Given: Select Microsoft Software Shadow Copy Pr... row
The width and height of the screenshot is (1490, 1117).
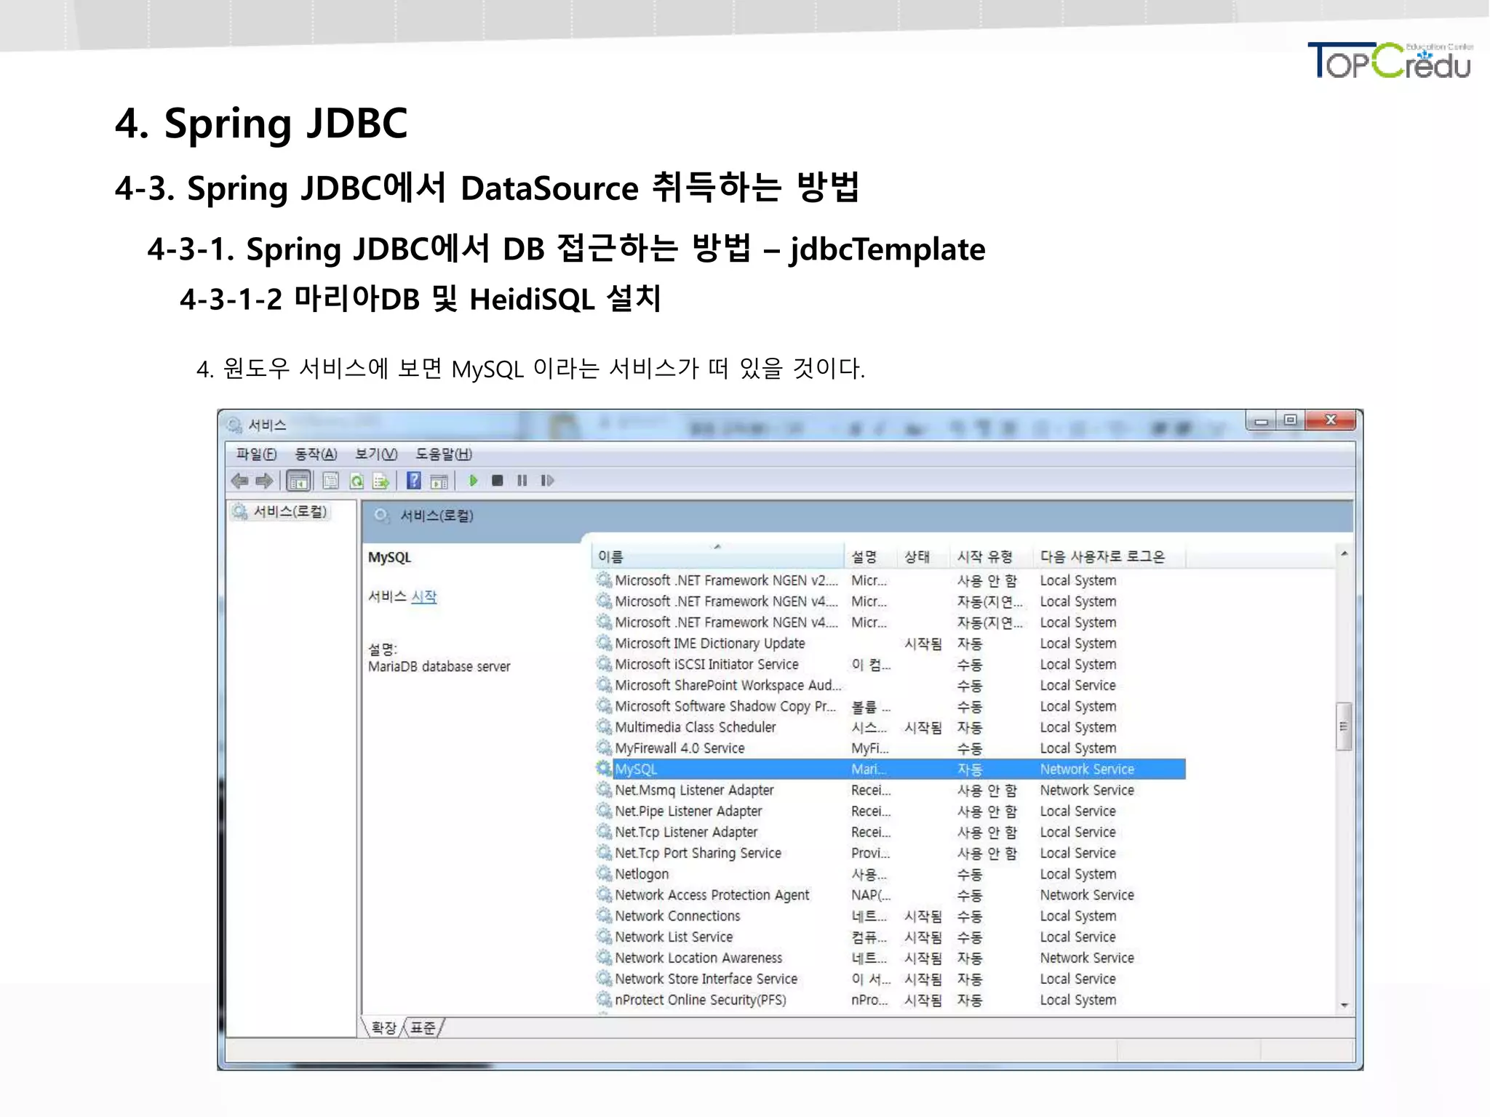Looking at the screenshot, I should [x=891, y=706].
